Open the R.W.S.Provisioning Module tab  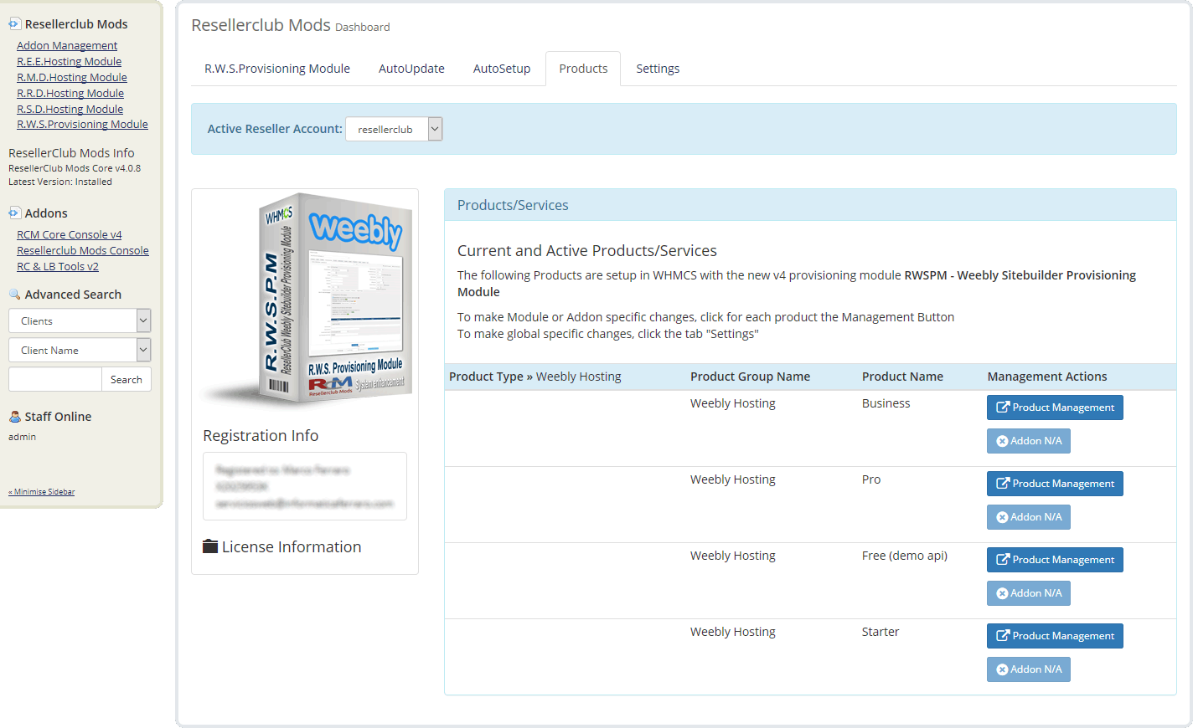(x=277, y=69)
